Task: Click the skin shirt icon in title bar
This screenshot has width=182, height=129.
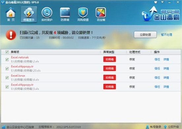Action: tap(156, 2)
